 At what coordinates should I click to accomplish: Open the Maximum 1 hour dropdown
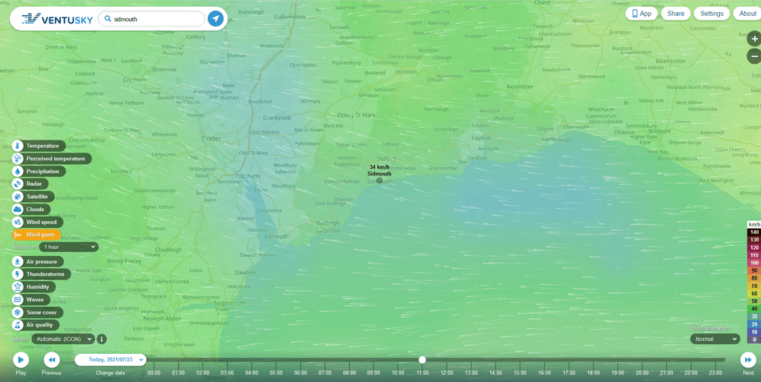(68, 247)
